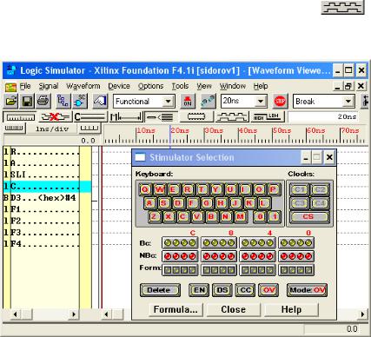This screenshot has width=371, height=337.
Task: Click the HIGH/LOW display toolbar icon
Action: tap(267, 117)
